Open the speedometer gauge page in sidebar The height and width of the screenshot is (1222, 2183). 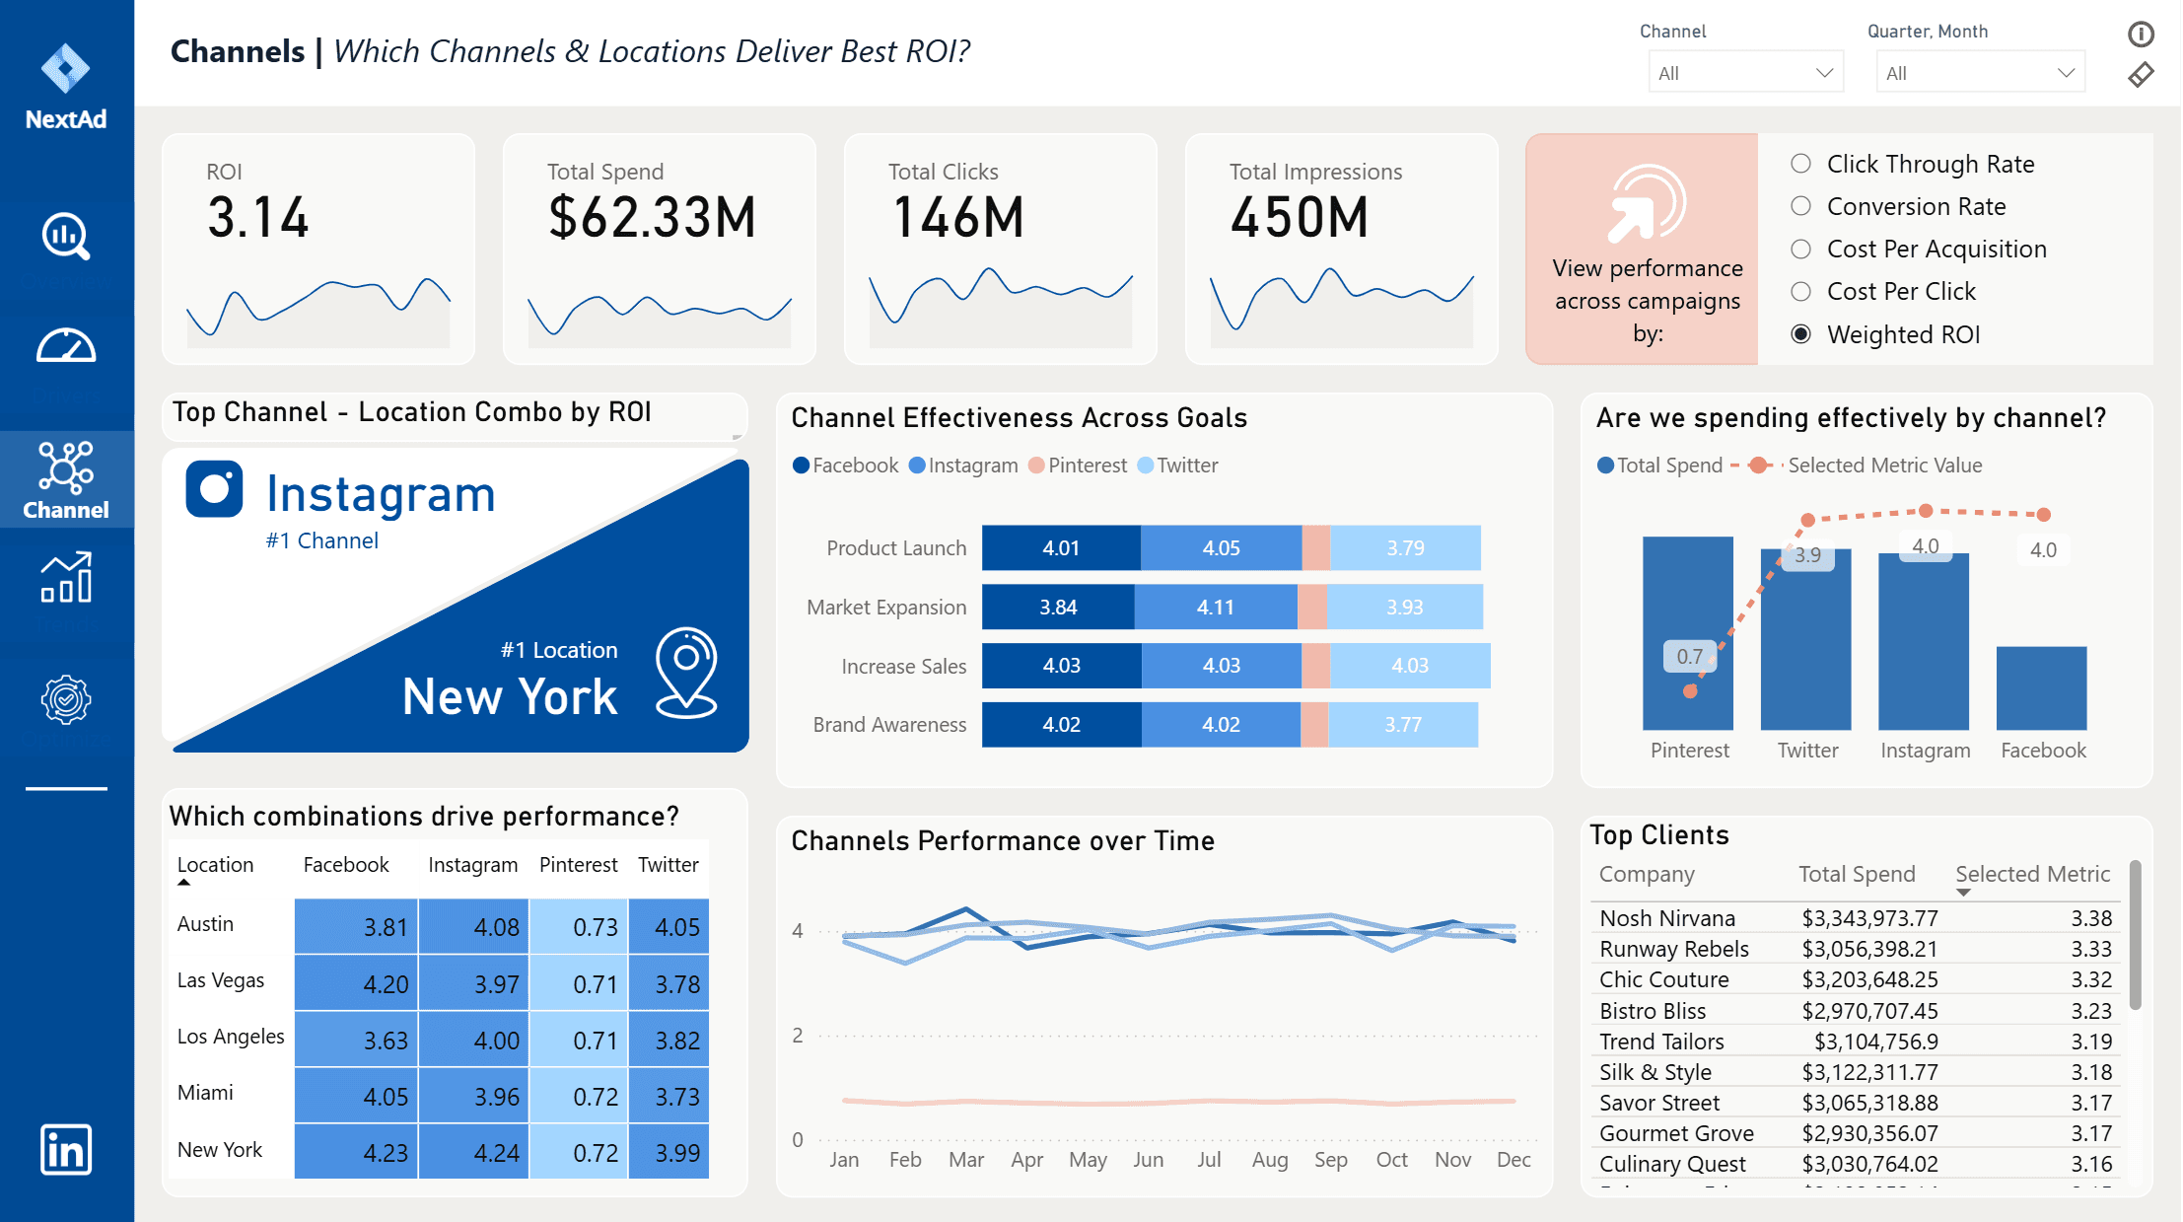[x=66, y=347]
